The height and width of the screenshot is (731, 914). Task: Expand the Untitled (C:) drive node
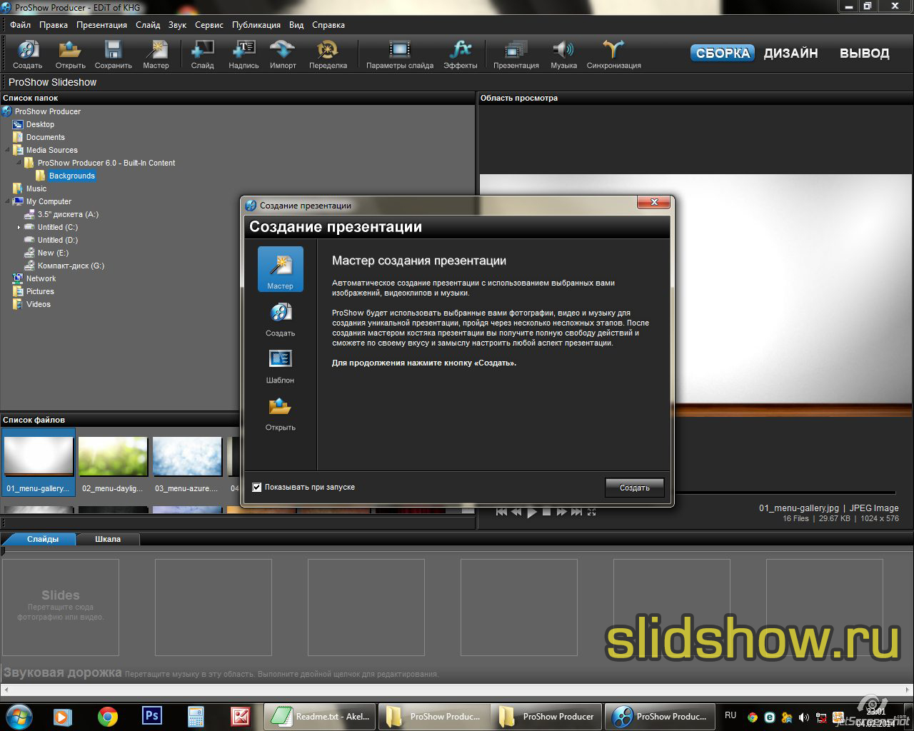pyautogui.click(x=19, y=227)
